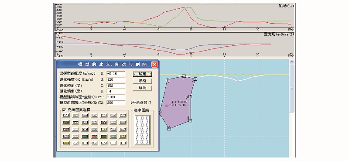Select the cyan fill pattern in fourth row
The height and width of the screenshot is (161, 349).
(x=113, y=137)
